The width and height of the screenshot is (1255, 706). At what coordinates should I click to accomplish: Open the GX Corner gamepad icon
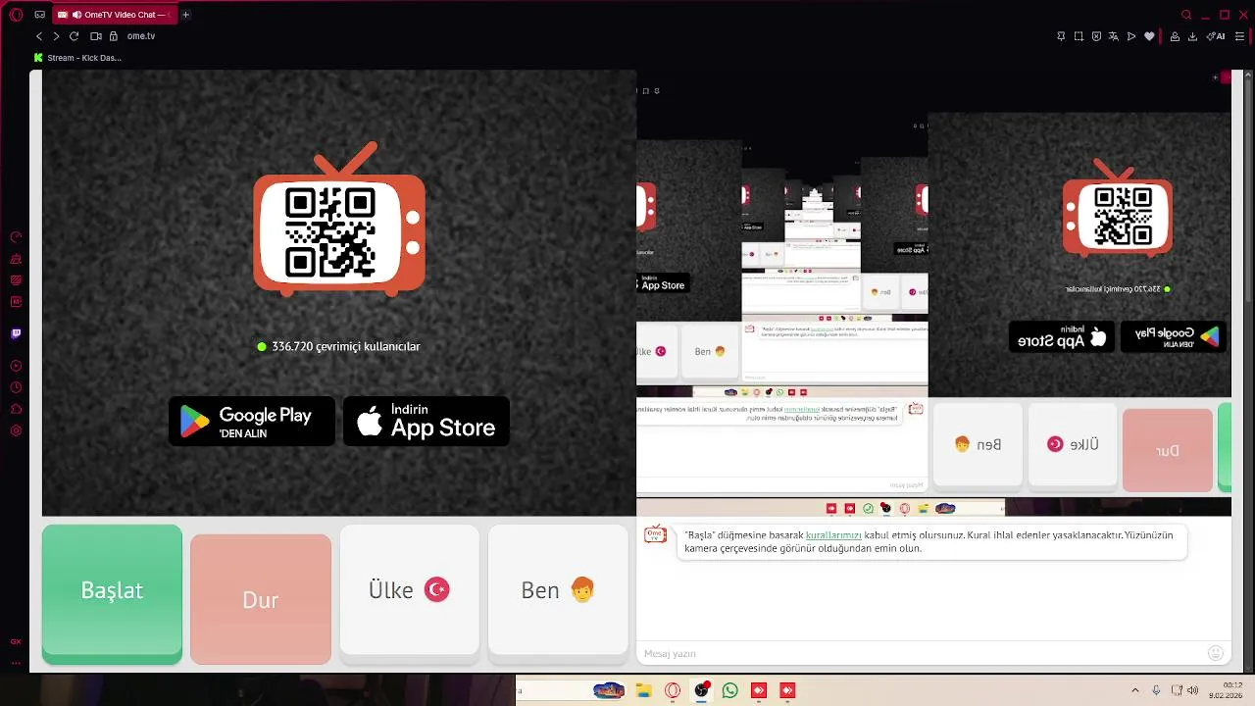click(x=39, y=15)
